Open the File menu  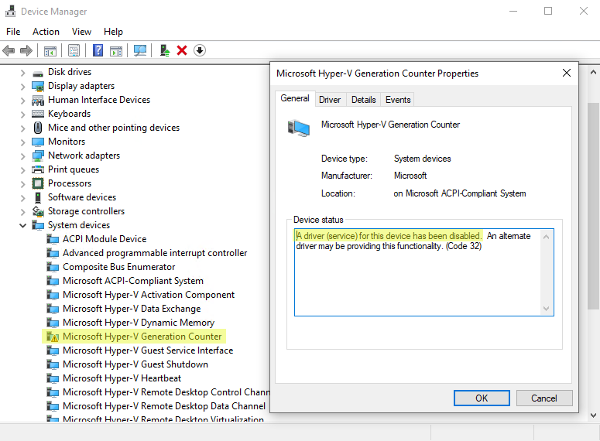(13, 32)
